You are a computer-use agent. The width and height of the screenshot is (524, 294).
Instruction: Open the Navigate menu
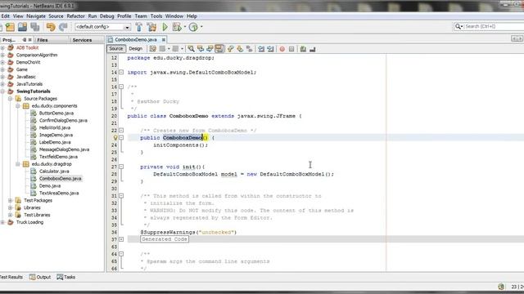36,16
